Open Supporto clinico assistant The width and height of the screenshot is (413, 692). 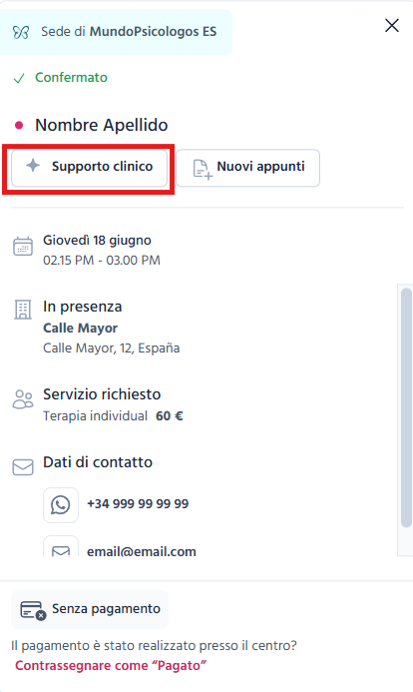coord(89,168)
